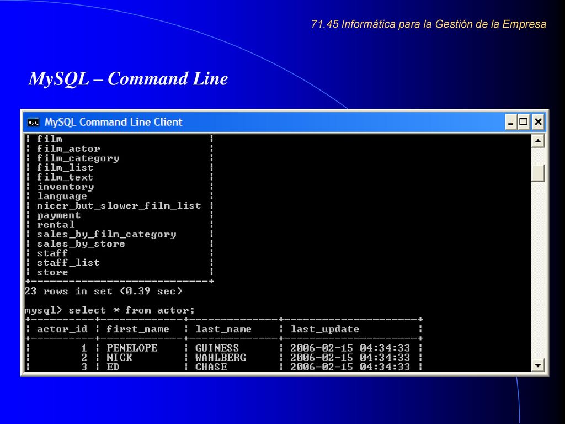Viewport: 565px width, 424px height.
Task: Click the 'film_list' table name
Action: click(65, 168)
